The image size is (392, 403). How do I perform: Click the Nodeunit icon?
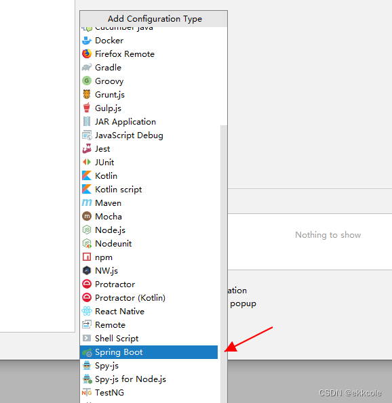click(87, 243)
